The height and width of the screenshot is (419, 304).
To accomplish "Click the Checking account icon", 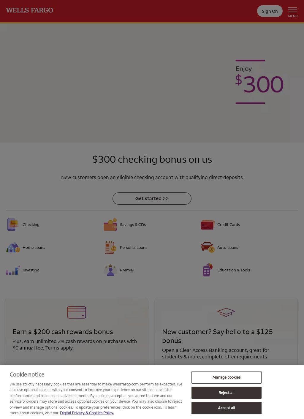I will click(x=13, y=224).
